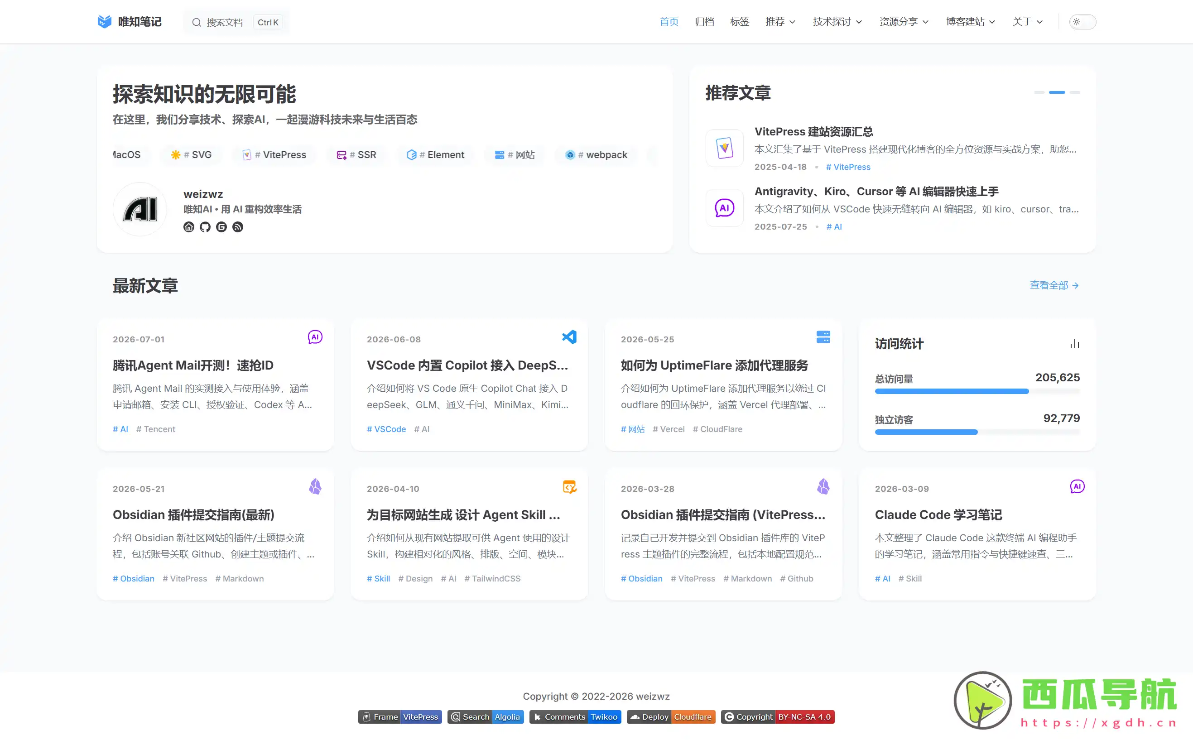Screen dimensions: 1193x740
Task: Click the bar chart icon in 访问统计
Action: tap(1075, 344)
